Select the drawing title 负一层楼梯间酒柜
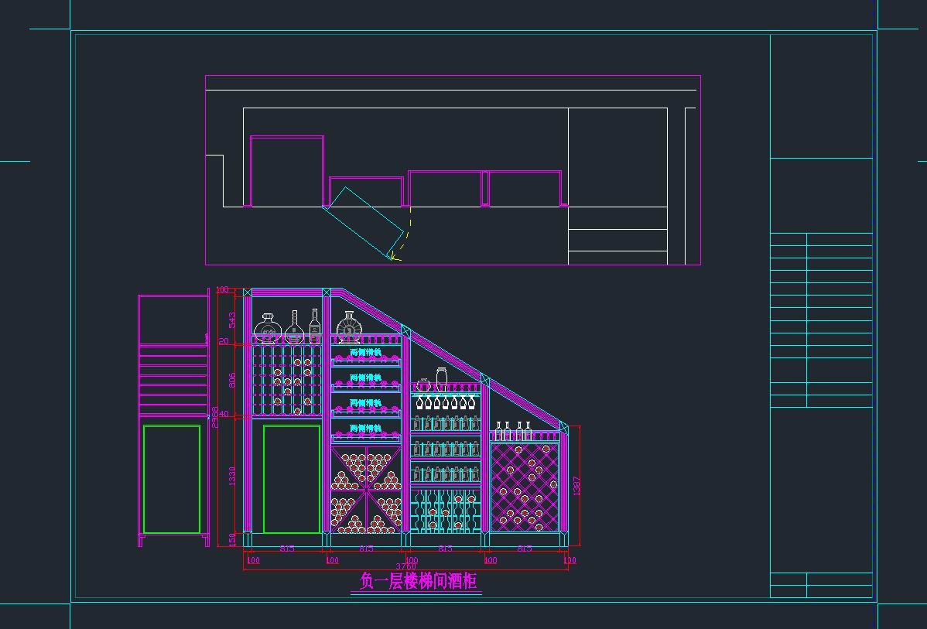 pyautogui.click(x=418, y=581)
